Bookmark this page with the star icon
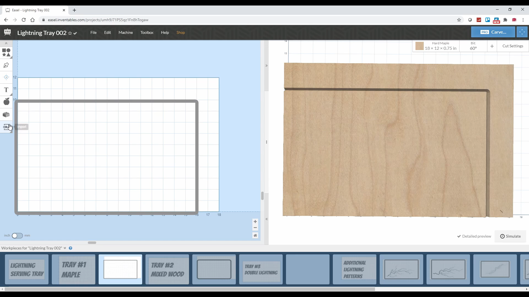This screenshot has height=297, width=529. 459,20
